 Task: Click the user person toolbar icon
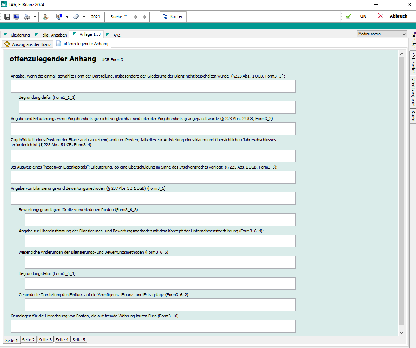point(45,17)
